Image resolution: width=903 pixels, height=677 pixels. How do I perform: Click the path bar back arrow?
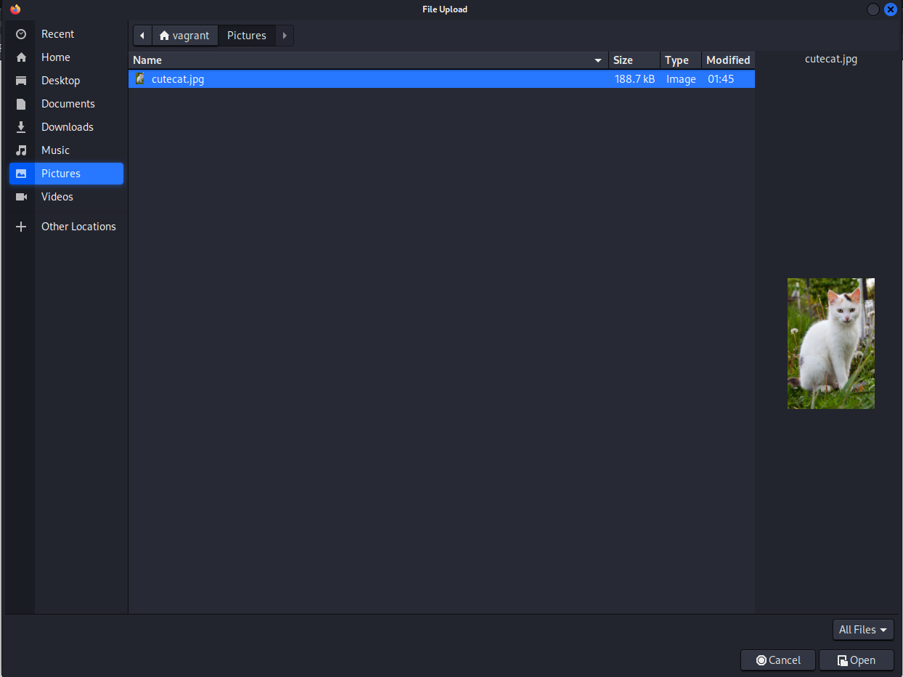[x=142, y=36]
